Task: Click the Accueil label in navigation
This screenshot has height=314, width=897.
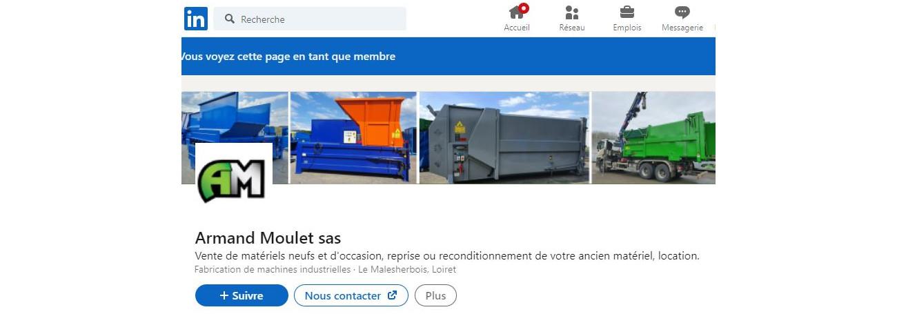Action: 517,28
